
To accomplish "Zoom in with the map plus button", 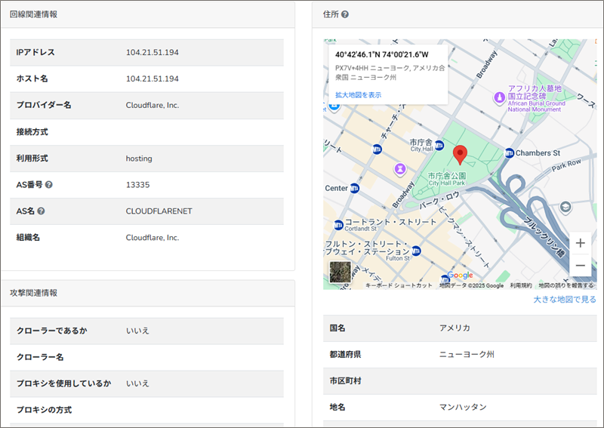I will click(580, 243).
